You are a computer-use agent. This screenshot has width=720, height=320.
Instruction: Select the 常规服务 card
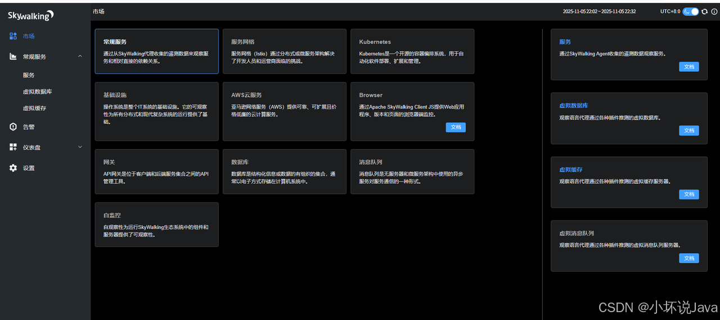pos(156,51)
